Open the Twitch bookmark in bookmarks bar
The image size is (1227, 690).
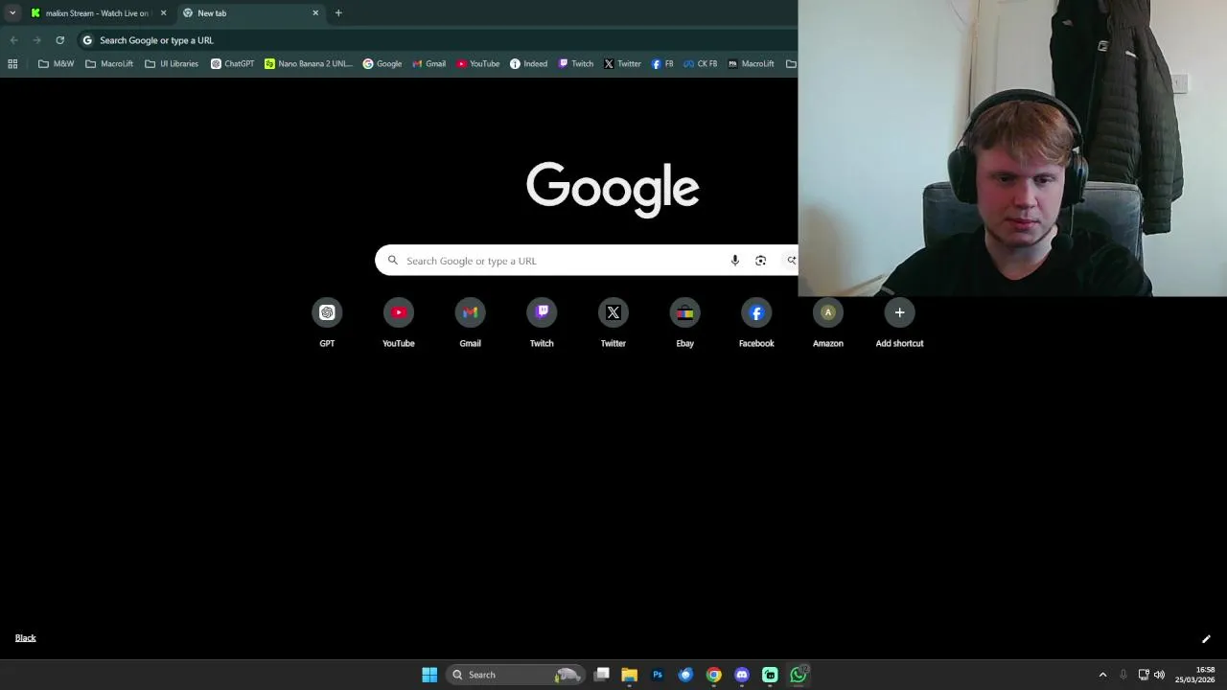pyautogui.click(x=576, y=64)
